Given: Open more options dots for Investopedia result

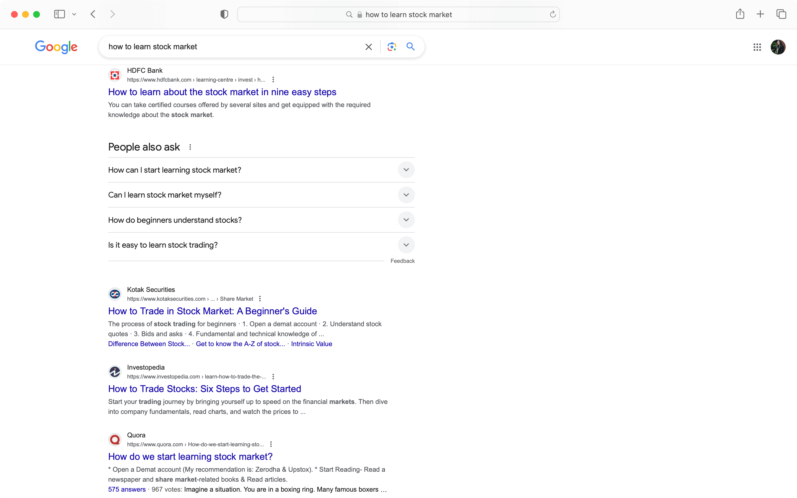Looking at the screenshot, I should (273, 377).
